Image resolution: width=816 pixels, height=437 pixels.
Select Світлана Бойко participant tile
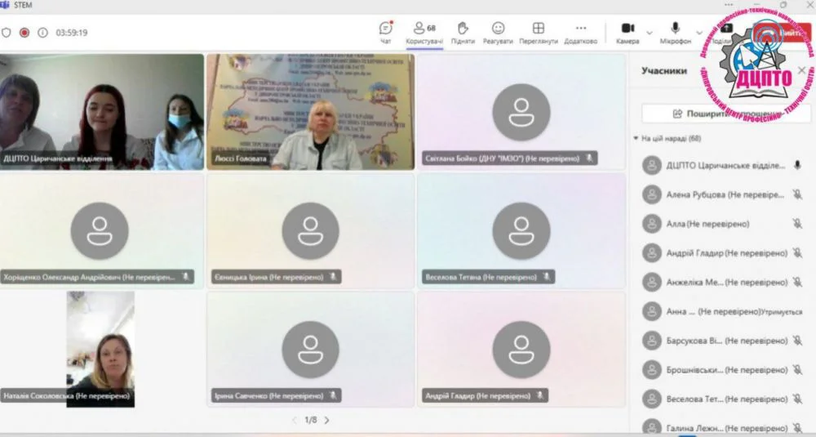521,112
